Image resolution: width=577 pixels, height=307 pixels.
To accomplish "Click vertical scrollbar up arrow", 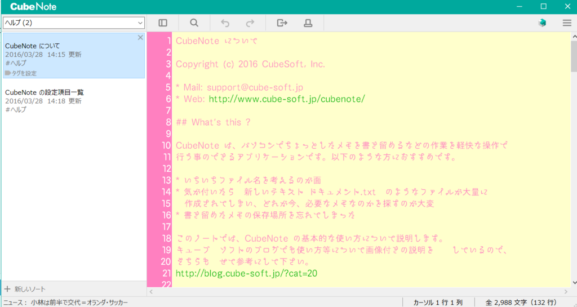I will pyautogui.click(x=574, y=36).
